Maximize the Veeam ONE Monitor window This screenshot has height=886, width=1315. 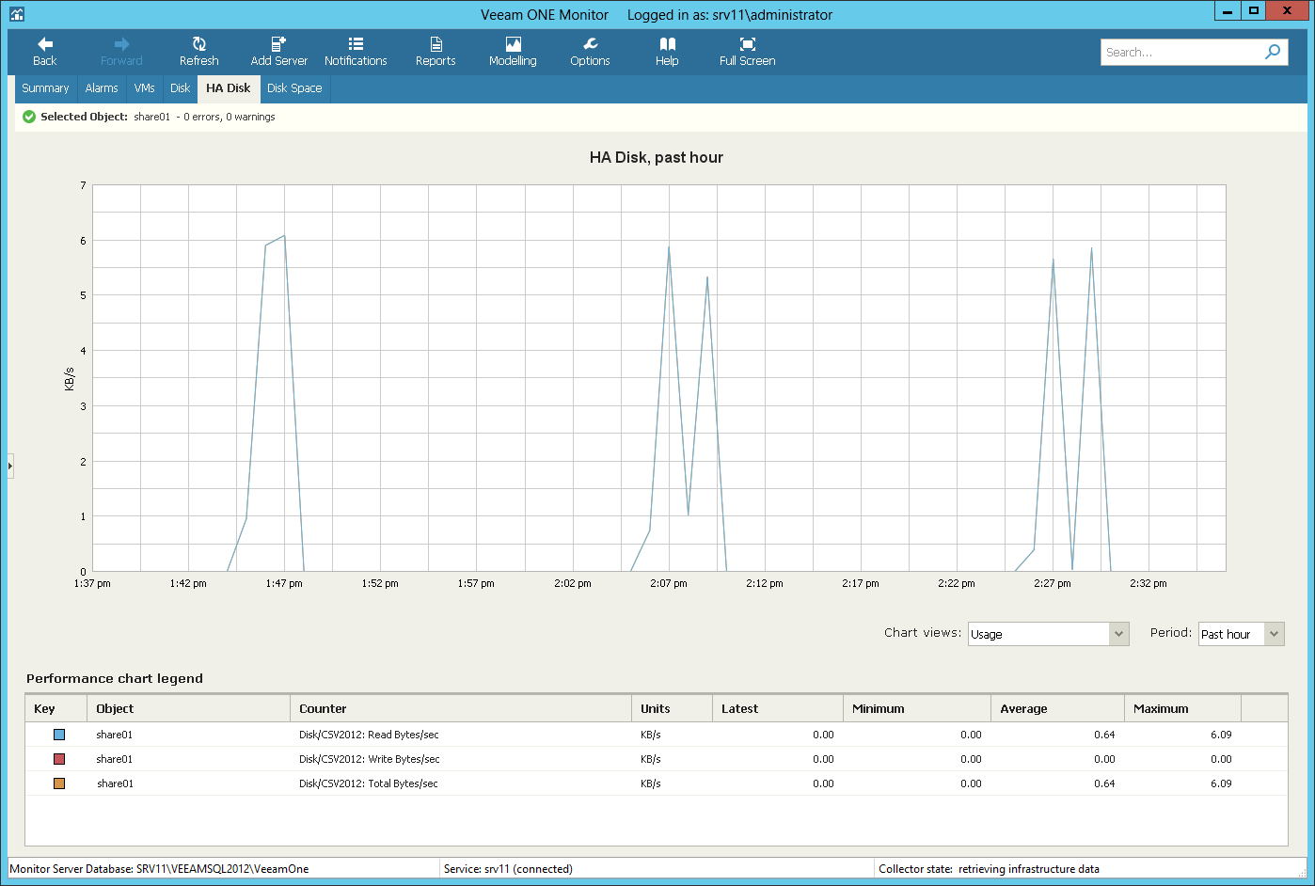1254,11
